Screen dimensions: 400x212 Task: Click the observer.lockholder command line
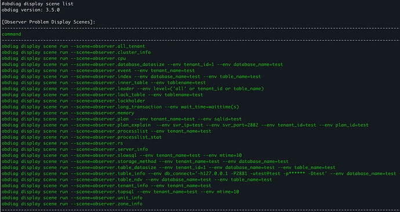[73, 101]
